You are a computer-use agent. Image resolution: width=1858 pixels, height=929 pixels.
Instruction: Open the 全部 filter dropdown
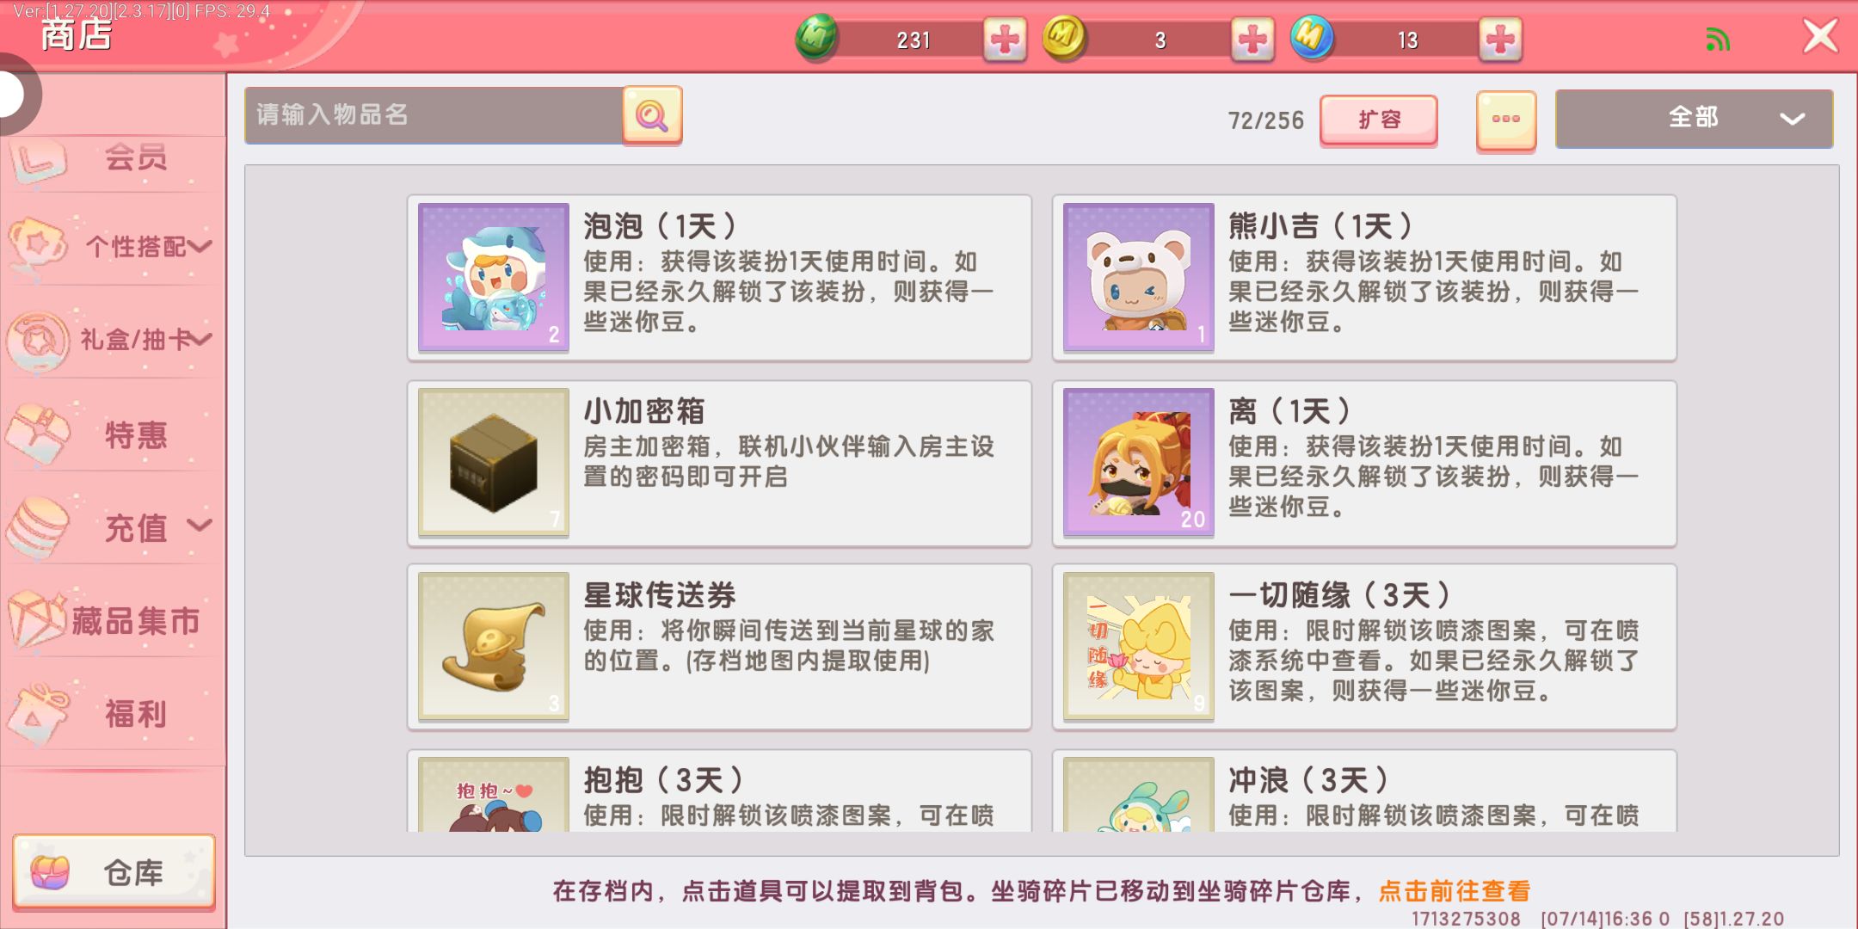coord(1694,119)
